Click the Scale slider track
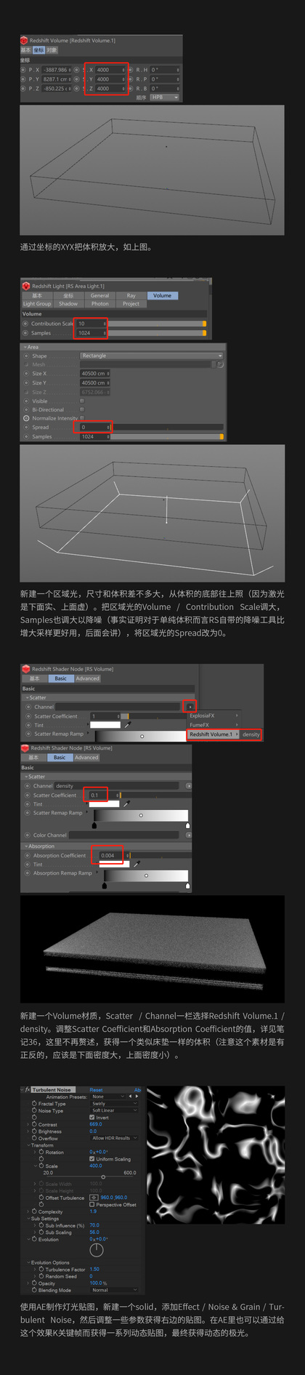The image size is (305, 1375). pos(89,1176)
